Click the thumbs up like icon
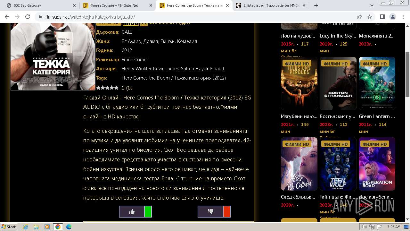 click(x=132, y=212)
